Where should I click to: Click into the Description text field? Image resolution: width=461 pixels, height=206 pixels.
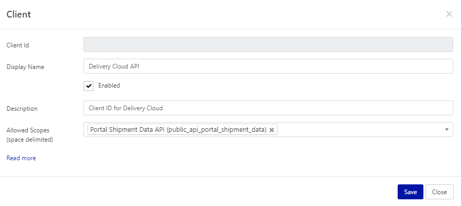coord(268,108)
